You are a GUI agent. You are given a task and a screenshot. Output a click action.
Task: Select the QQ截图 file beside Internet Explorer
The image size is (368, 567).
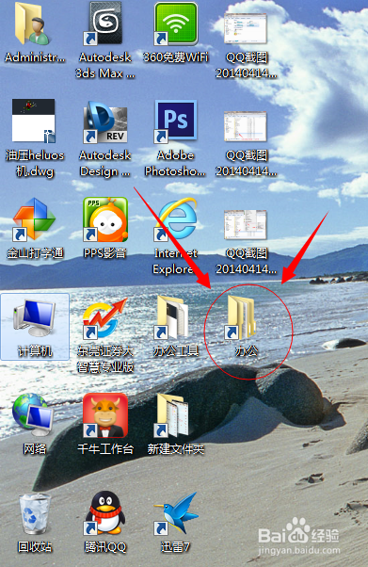(x=246, y=224)
